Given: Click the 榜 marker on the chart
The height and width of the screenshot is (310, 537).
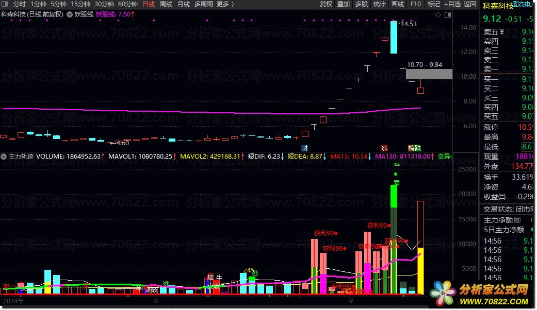Looking at the screenshot, I should point(411,148).
